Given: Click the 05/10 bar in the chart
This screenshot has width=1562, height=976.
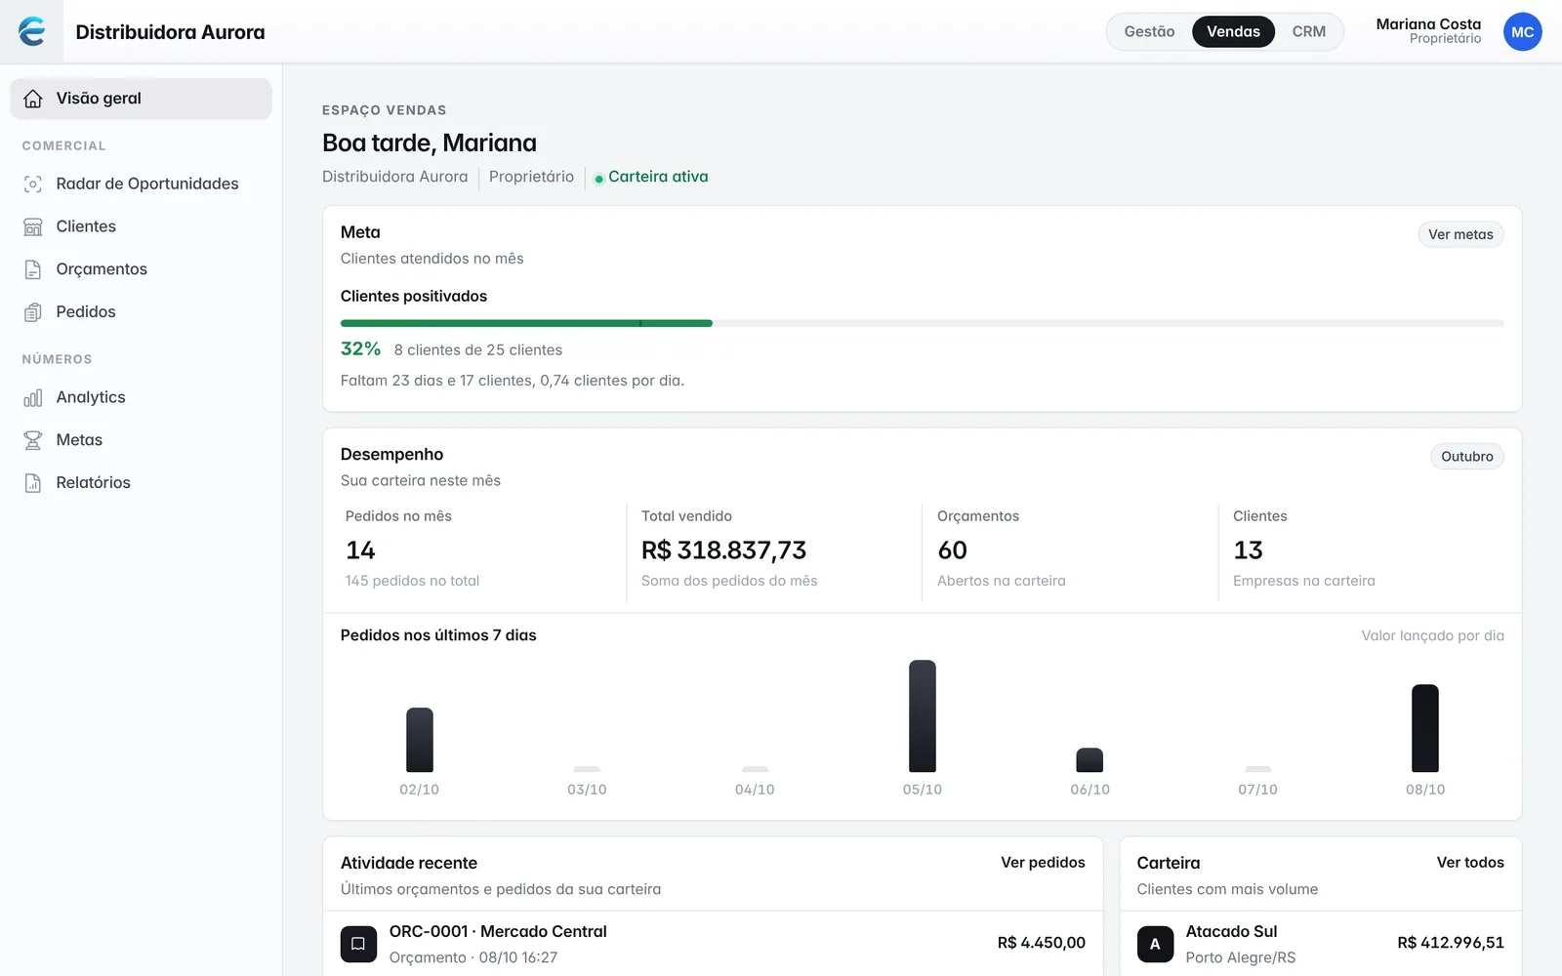Looking at the screenshot, I should coord(922,716).
